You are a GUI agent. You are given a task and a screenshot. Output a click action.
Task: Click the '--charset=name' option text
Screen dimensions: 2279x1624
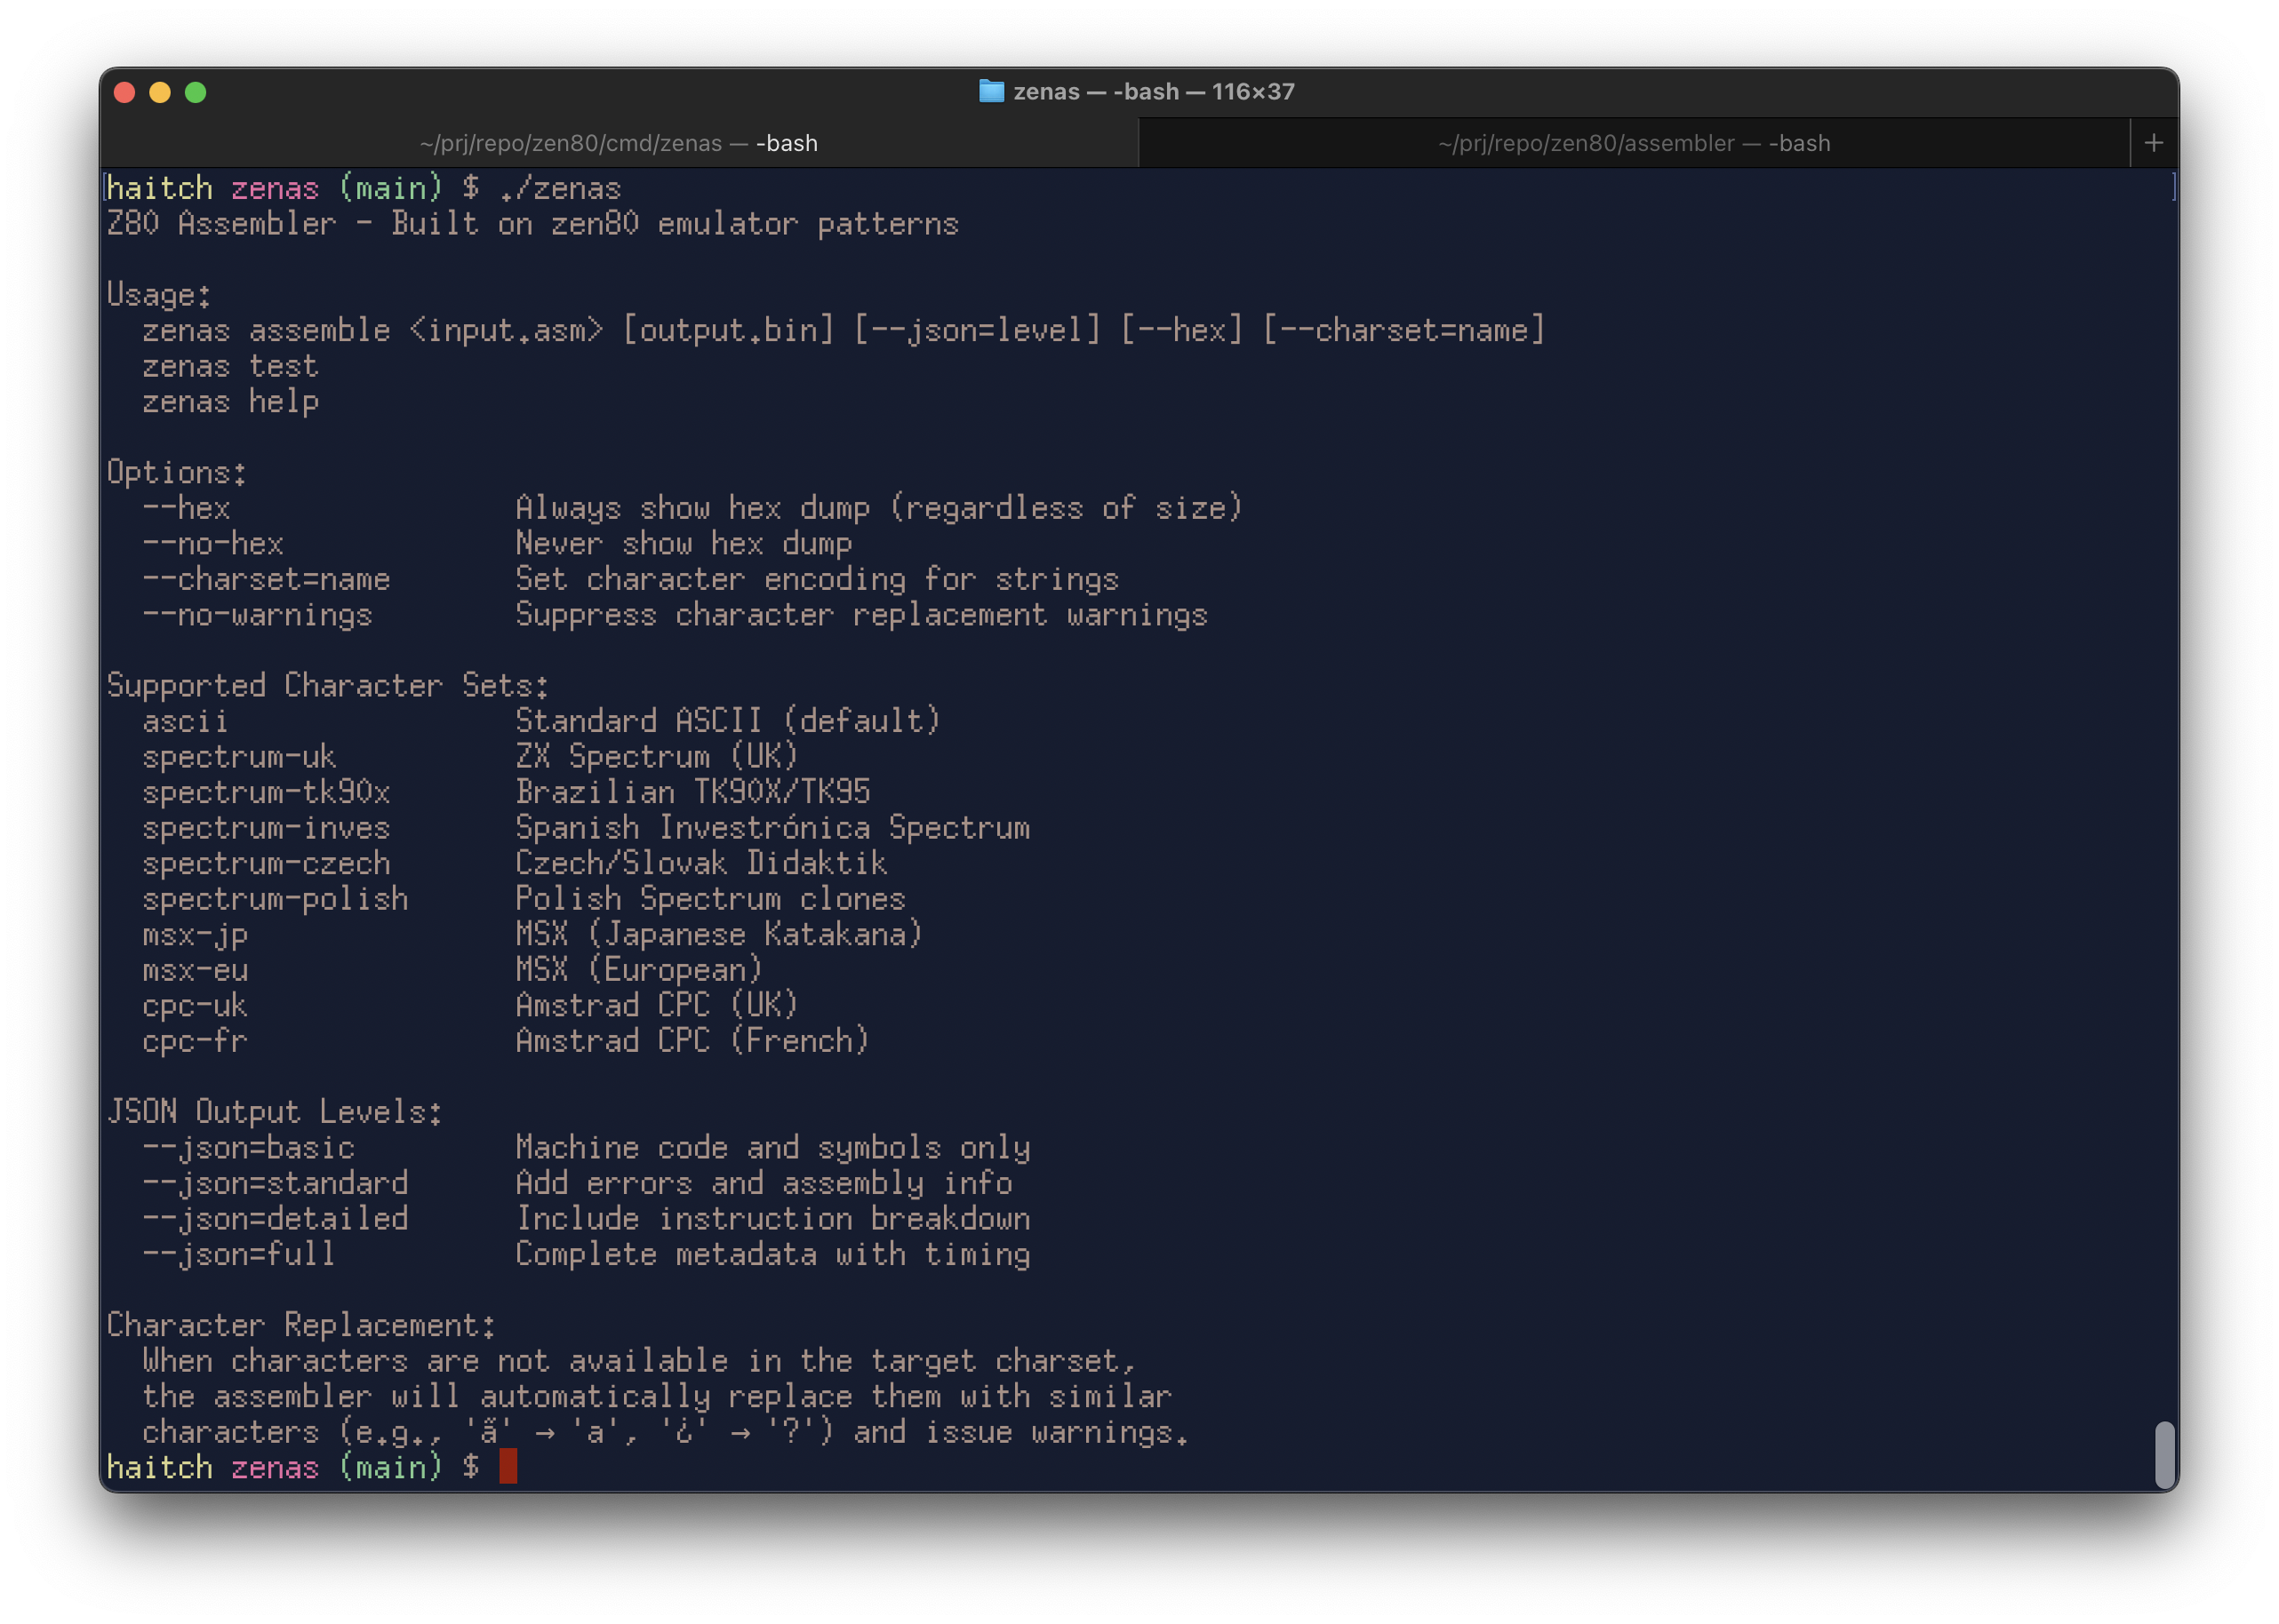click(x=266, y=579)
